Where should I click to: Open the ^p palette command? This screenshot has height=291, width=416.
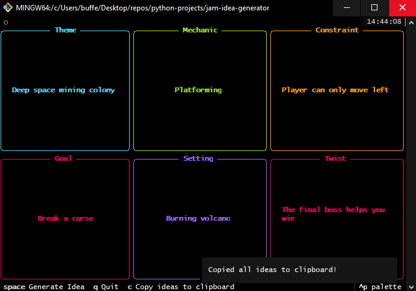click(380, 287)
